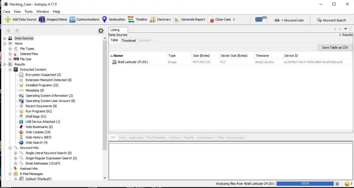The width and height of the screenshot is (354, 188).
Task: Open the Geolocation map pin icon
Action: pyautogui.click(x=104, y=19)
